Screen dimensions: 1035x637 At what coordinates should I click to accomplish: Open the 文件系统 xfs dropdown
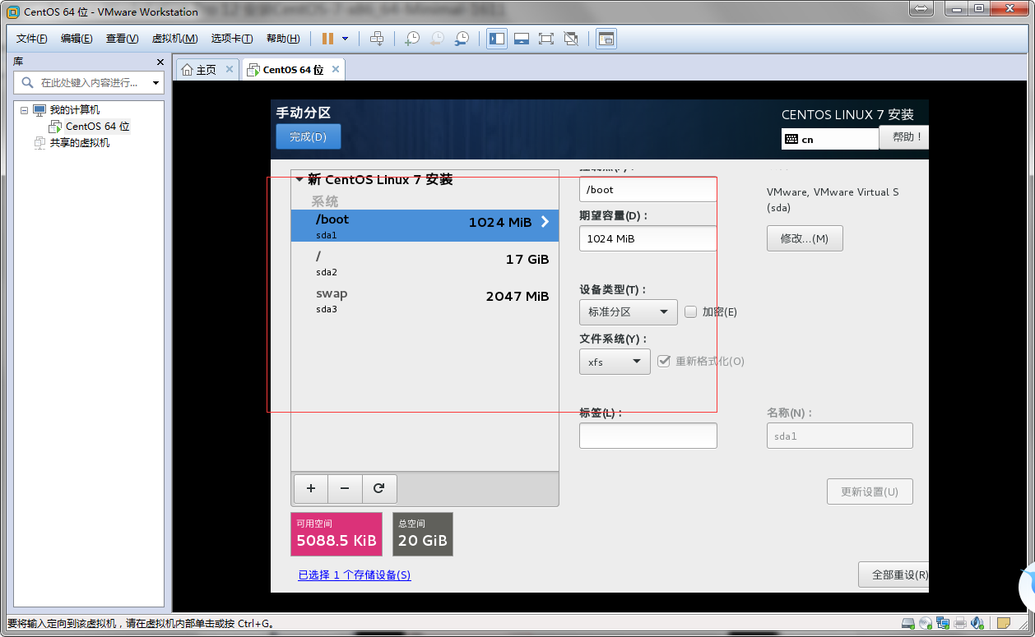615,362
